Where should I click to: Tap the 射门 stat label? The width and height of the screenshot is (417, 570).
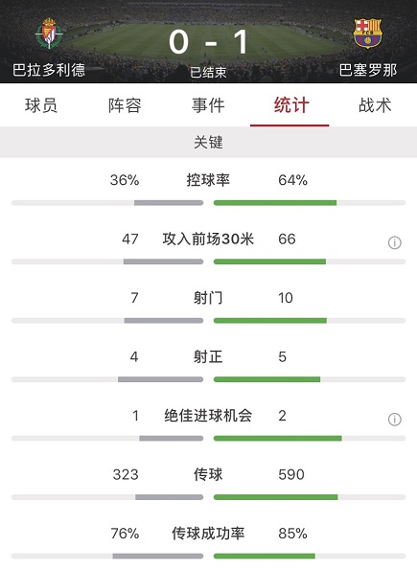pos(208,298)
